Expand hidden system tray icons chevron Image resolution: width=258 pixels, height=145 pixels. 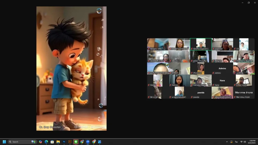227,142
